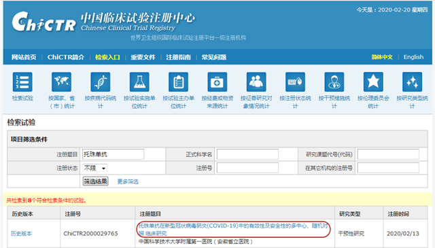Click the date text 今天是：2020-02-20
The width and height of the screenshot is (435, 248).
(383, 10)
